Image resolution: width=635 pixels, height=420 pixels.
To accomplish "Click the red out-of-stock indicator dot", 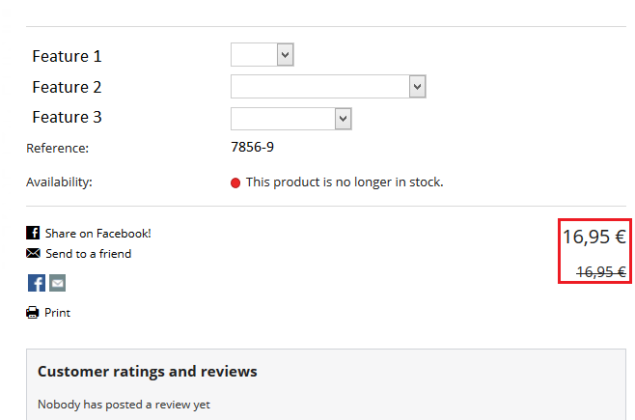I will (235, 182).
